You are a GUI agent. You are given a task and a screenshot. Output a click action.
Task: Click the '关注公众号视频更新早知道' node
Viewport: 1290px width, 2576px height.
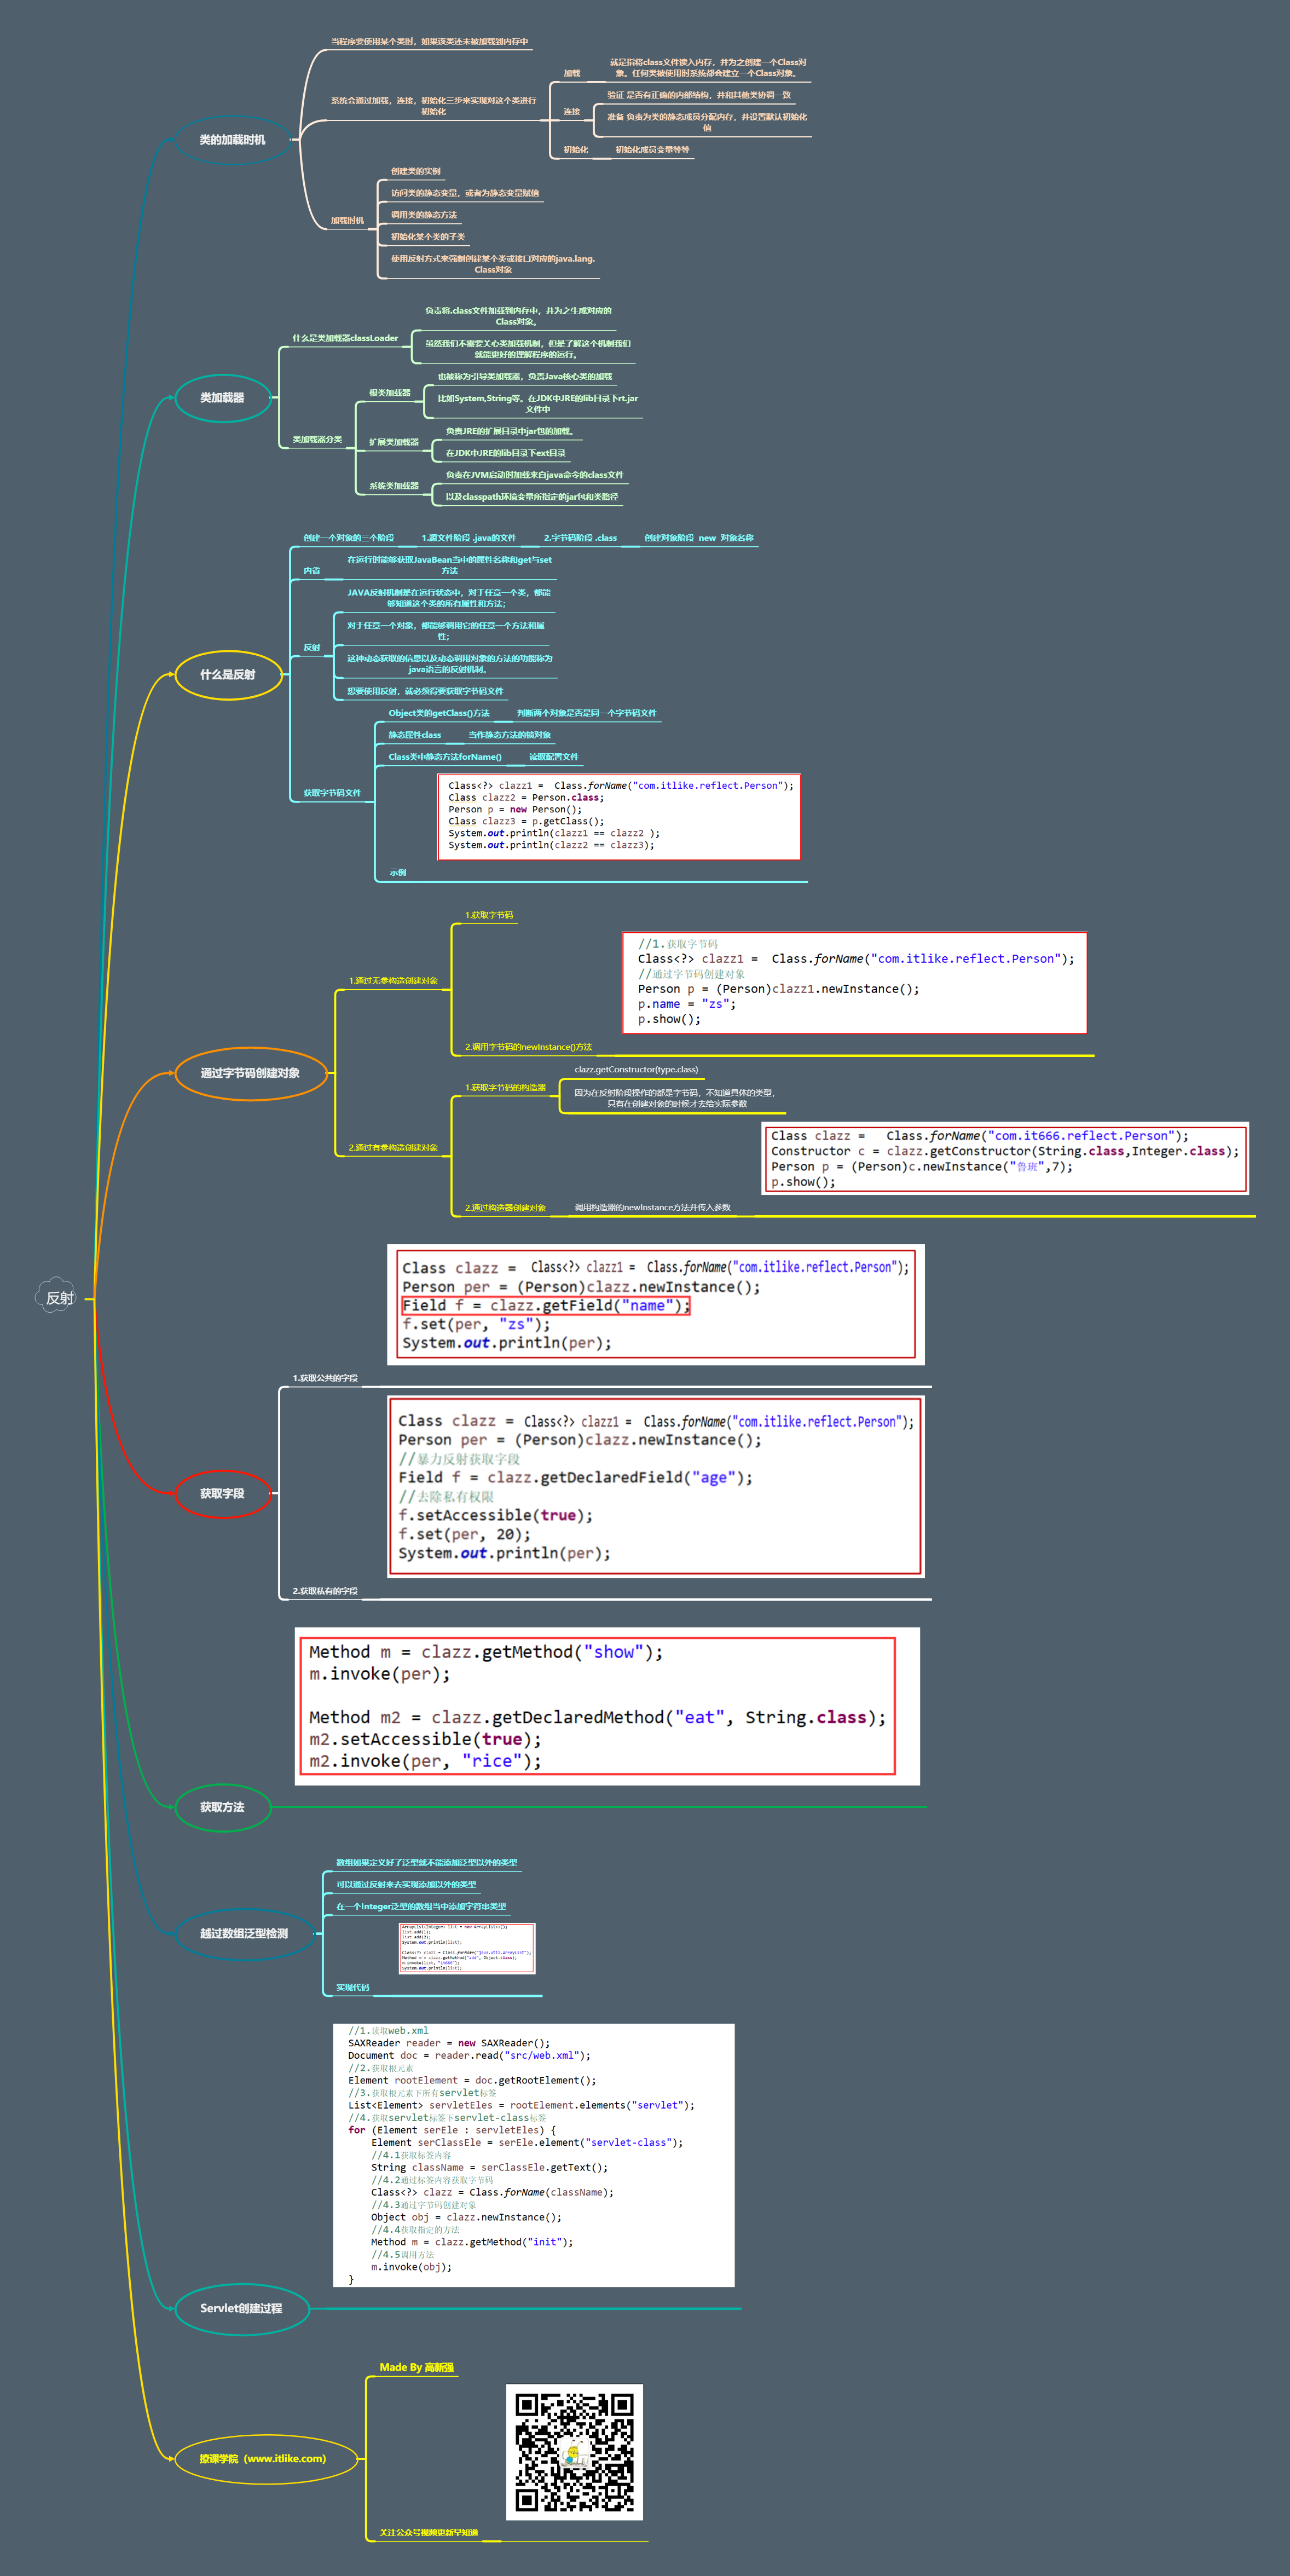click(428, 2532)
